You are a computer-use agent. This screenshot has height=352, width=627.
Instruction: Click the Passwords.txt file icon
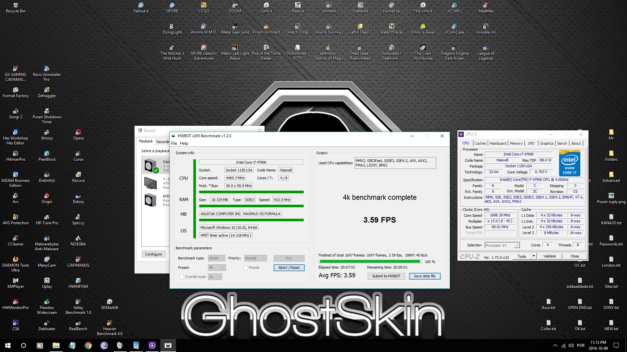coord(611,241)
